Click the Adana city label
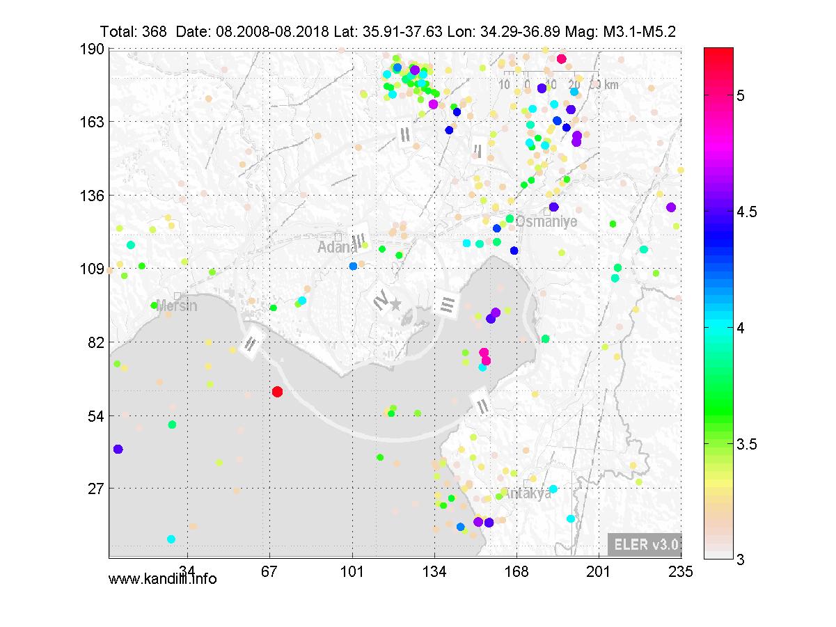Screen dimensions: 836x627 click(336, 248)
